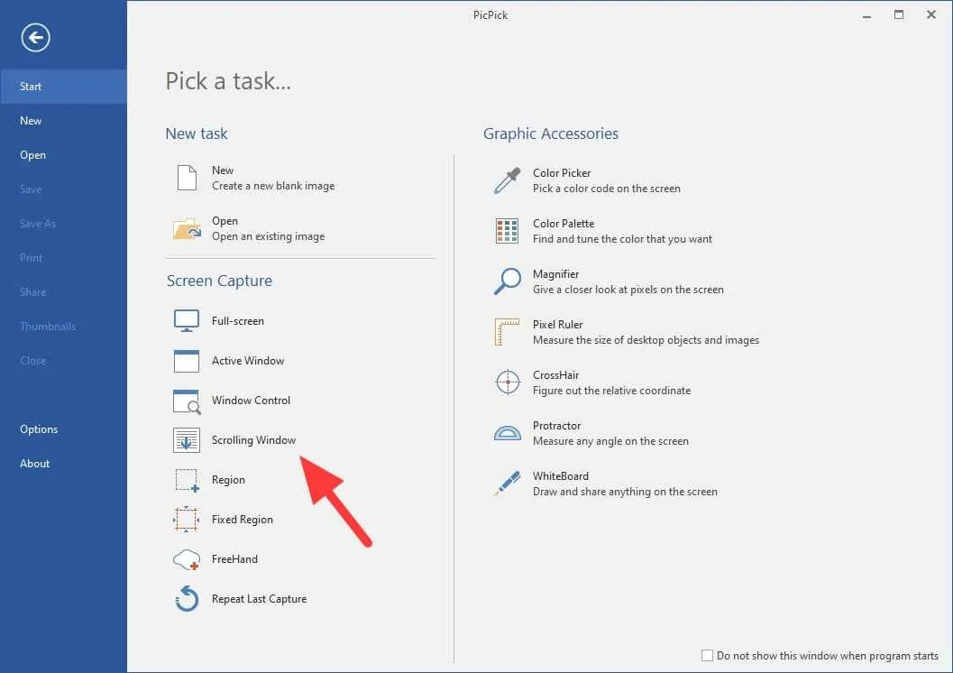Image resolution: width=953 pixels, height=673 pixels.
Task: Click the Region dashed-square icon
Action: (x=187, y=480)
